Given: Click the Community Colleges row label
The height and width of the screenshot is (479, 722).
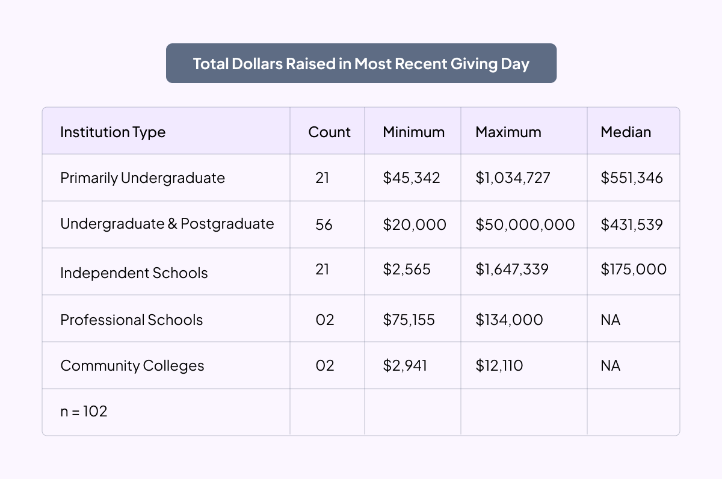Looking at the screenshot, I should [132, 366].
